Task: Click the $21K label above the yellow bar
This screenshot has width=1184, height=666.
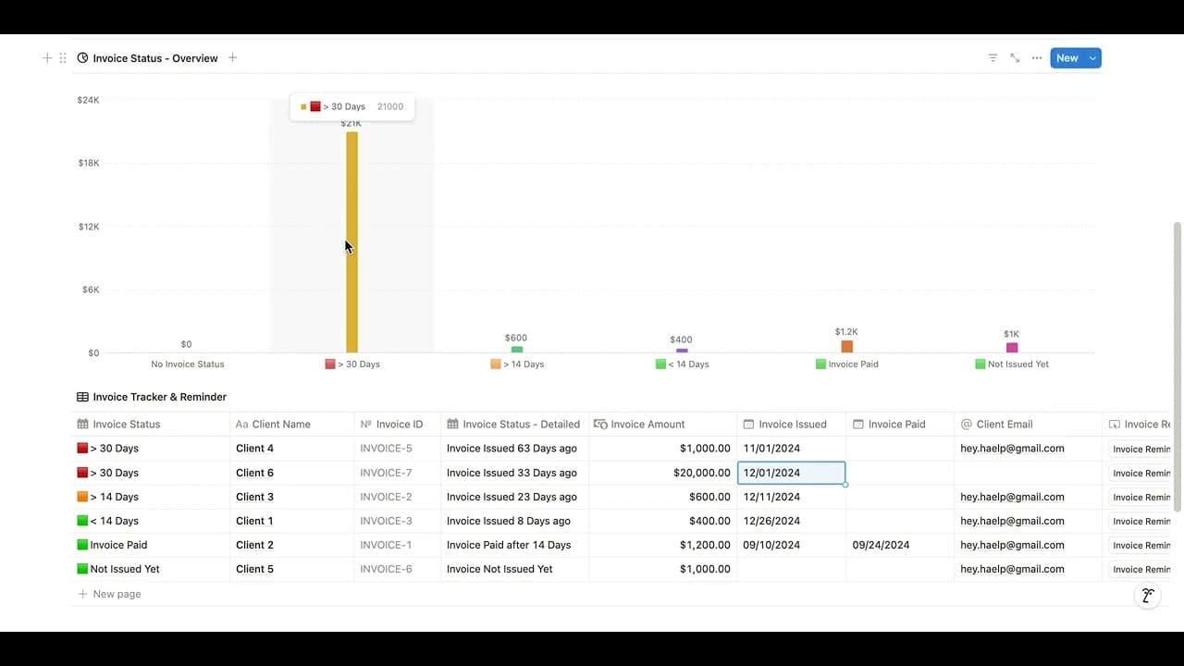Action: pos(351,124)
